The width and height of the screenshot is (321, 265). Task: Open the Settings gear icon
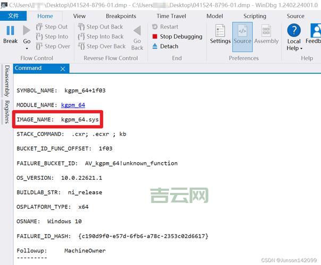click(220, 31)
